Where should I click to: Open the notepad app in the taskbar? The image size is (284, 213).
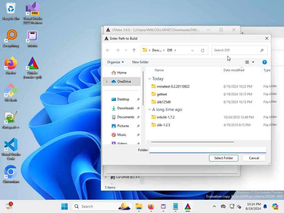(x=176, y=206)
